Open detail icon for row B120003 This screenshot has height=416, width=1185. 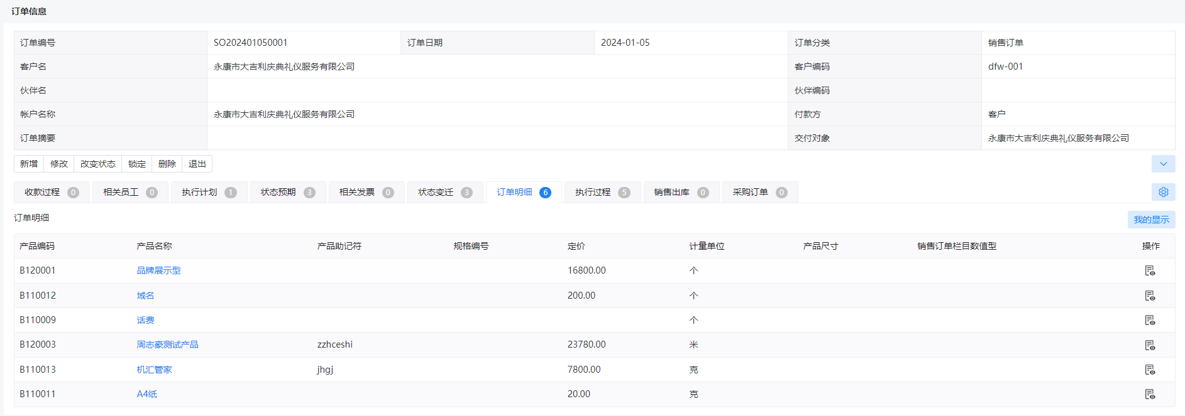coord(1150,345)
